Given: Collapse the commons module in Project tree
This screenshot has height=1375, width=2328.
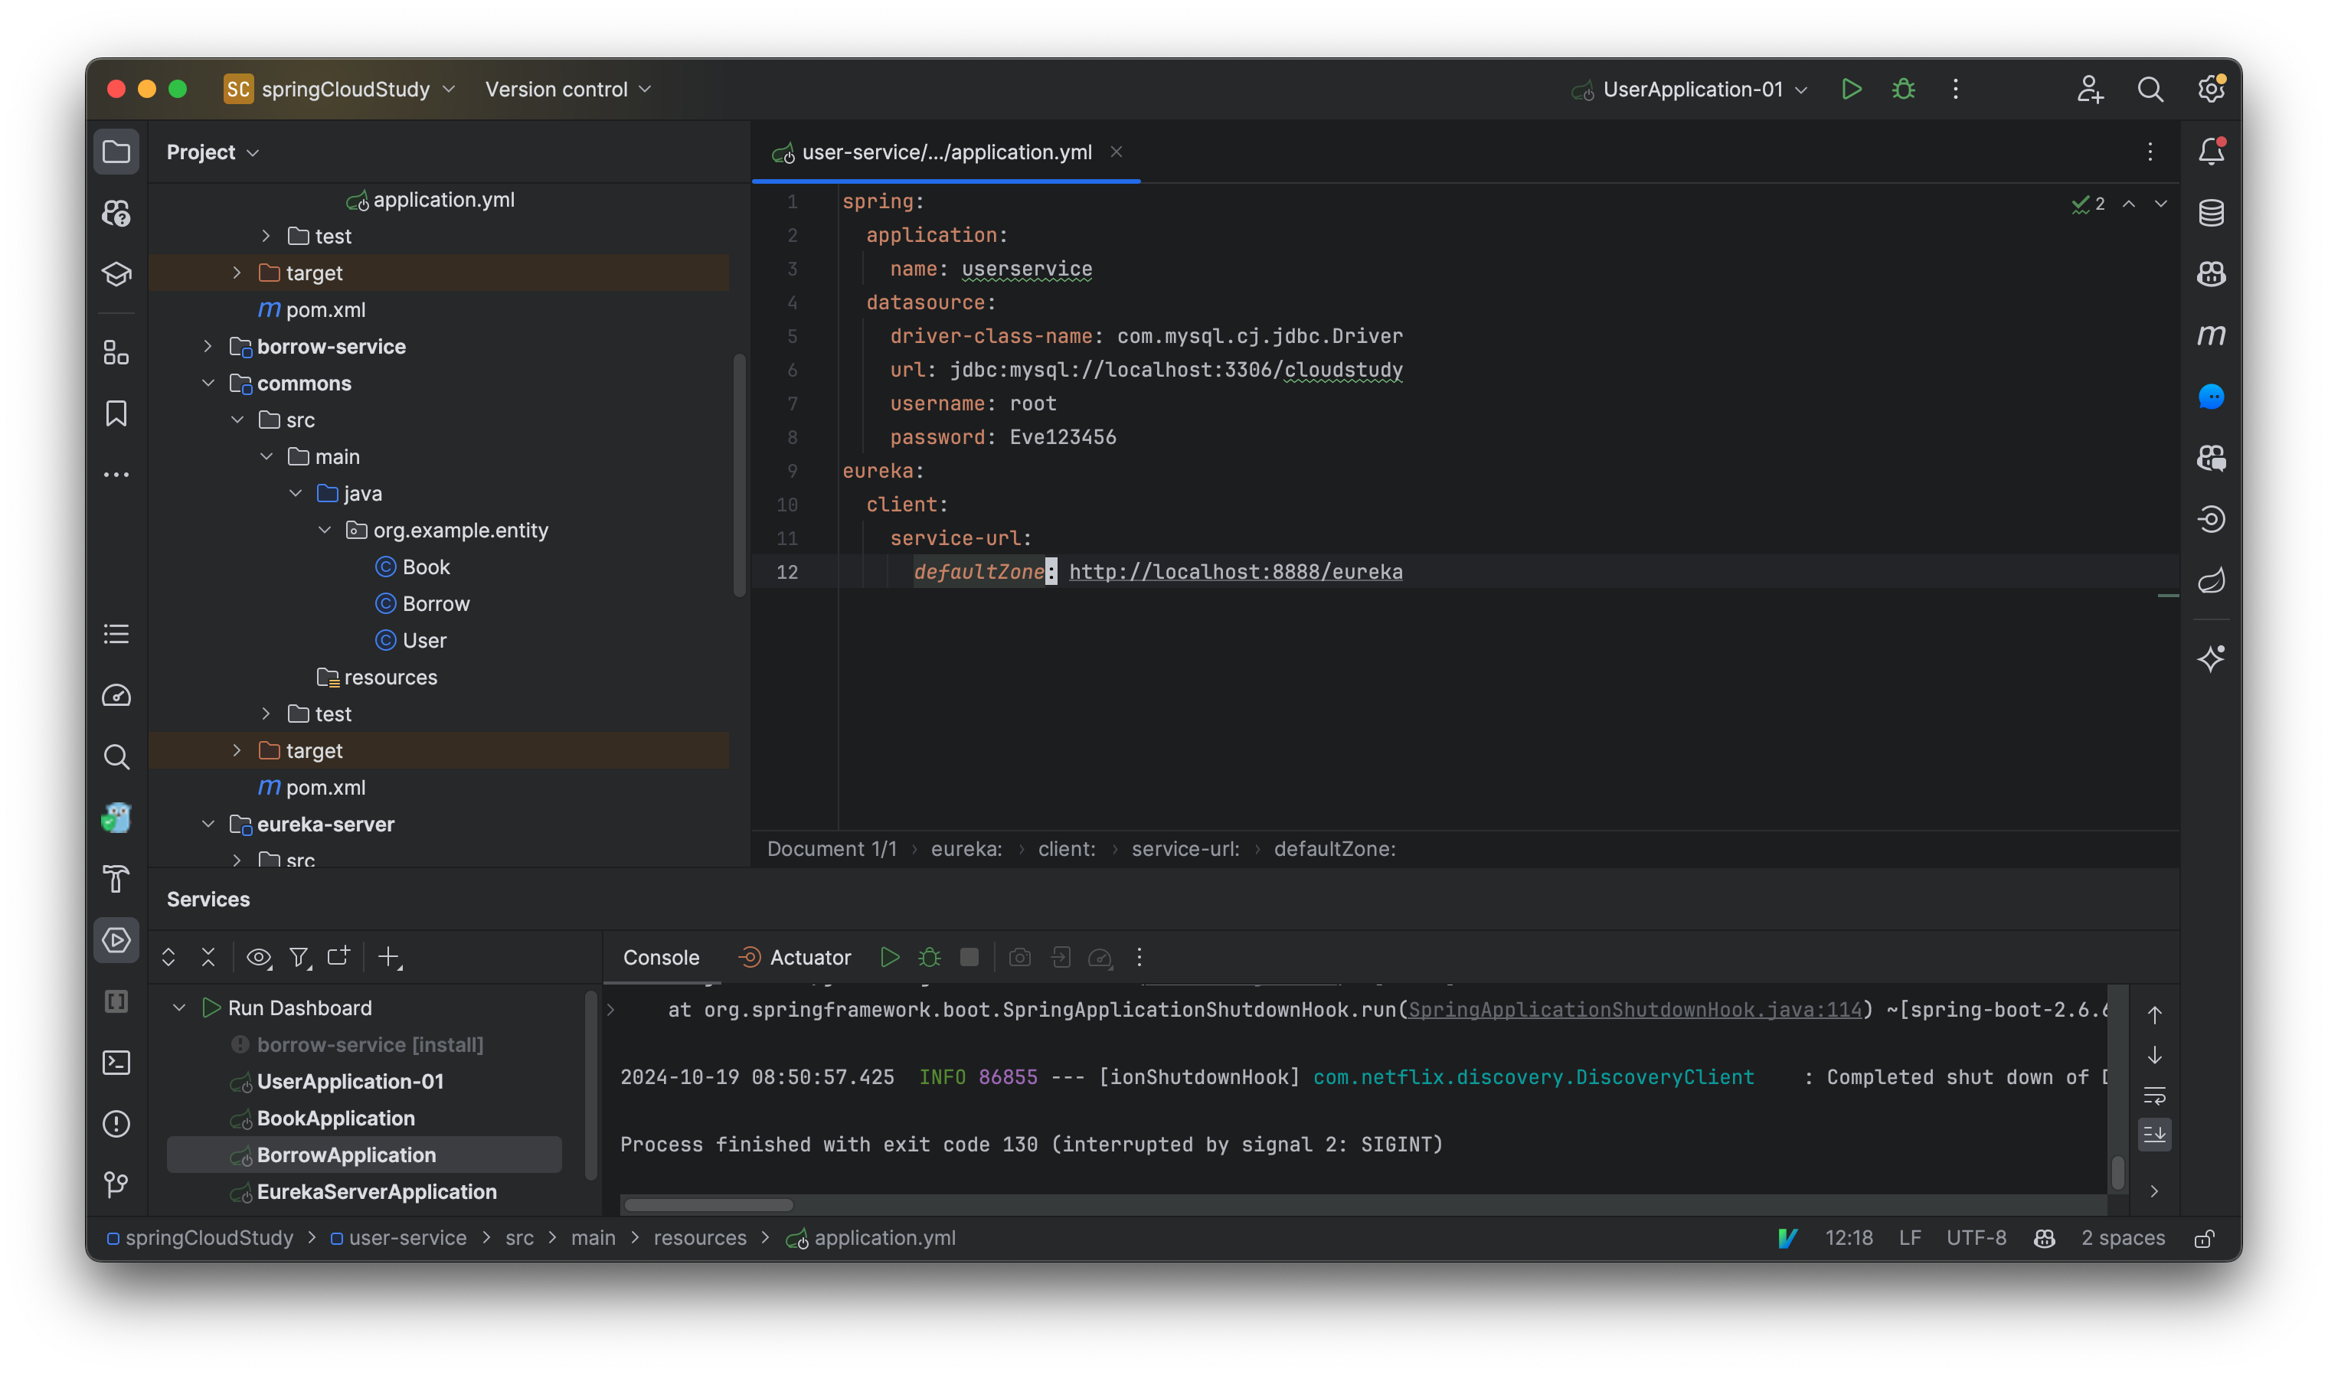Looking at the screenshot, I should (208, 383).
